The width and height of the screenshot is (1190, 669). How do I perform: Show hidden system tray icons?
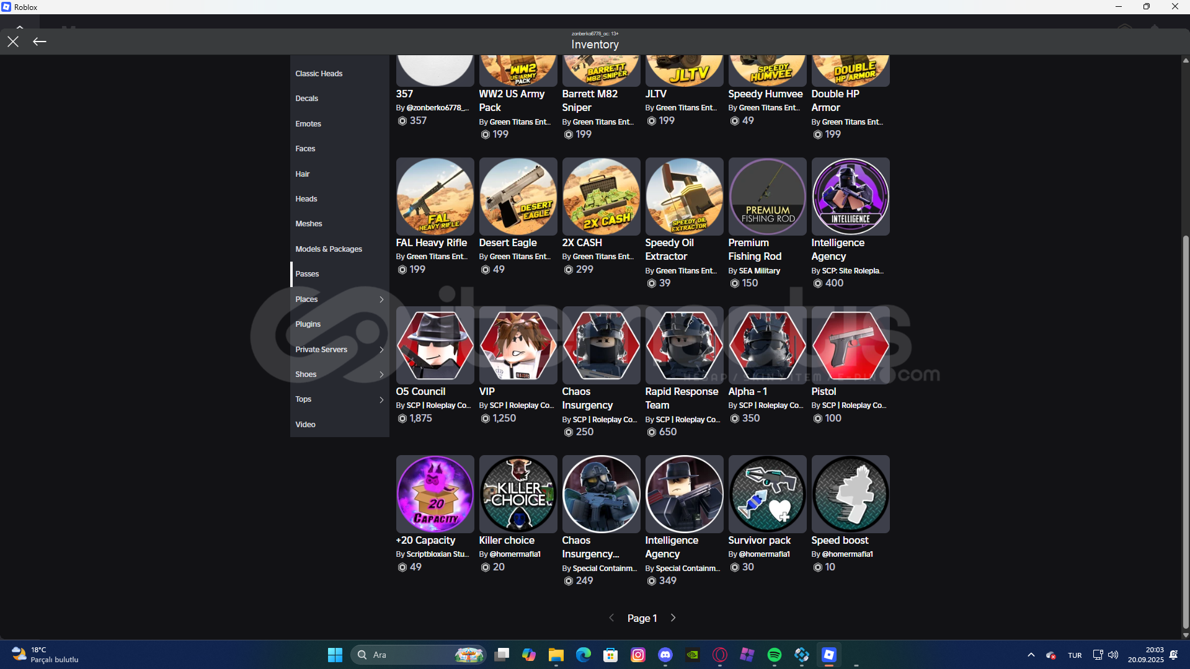(1031, 655)
